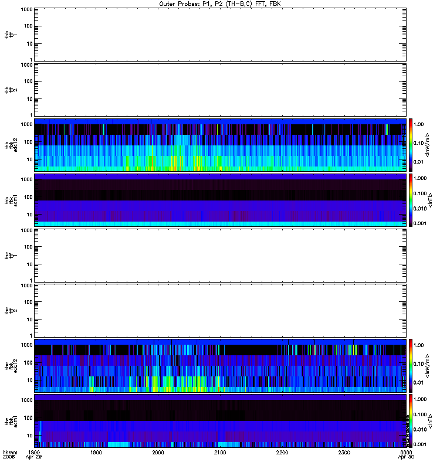Click the thb fbk scm1 spectrogram panel
Screen dimensions: 440x469
(220, 200)
